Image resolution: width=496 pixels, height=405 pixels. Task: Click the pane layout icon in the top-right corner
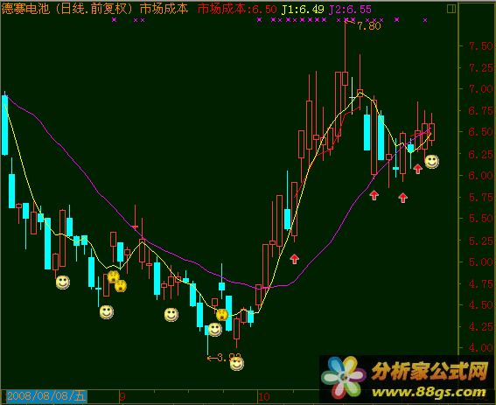[451, 9]
